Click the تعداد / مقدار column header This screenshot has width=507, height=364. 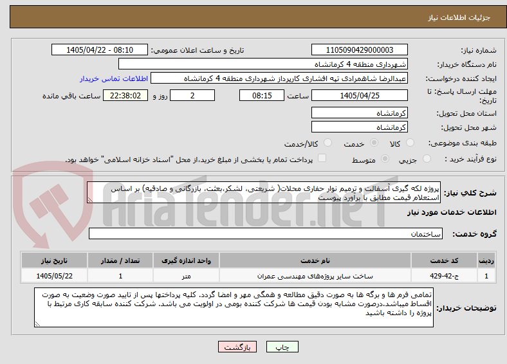tap(120, 260)
